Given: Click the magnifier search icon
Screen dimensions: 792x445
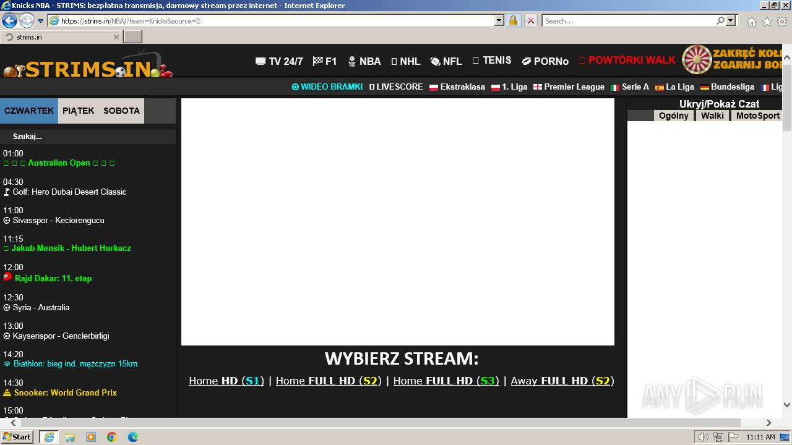Looking at the screenshot, I should 720,21.
